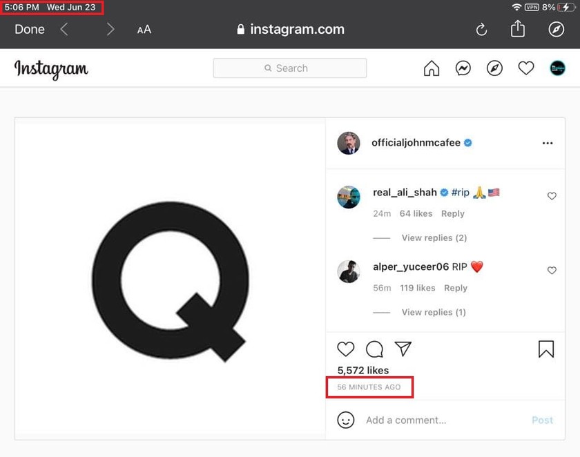The height and width of the screenshot is (457, 580).
Task: Reload the page with the refresh icon
Action: 481,30
